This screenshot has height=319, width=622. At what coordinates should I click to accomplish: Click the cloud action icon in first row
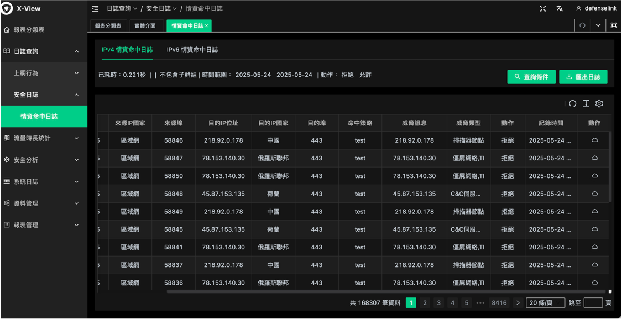[594, 140]
